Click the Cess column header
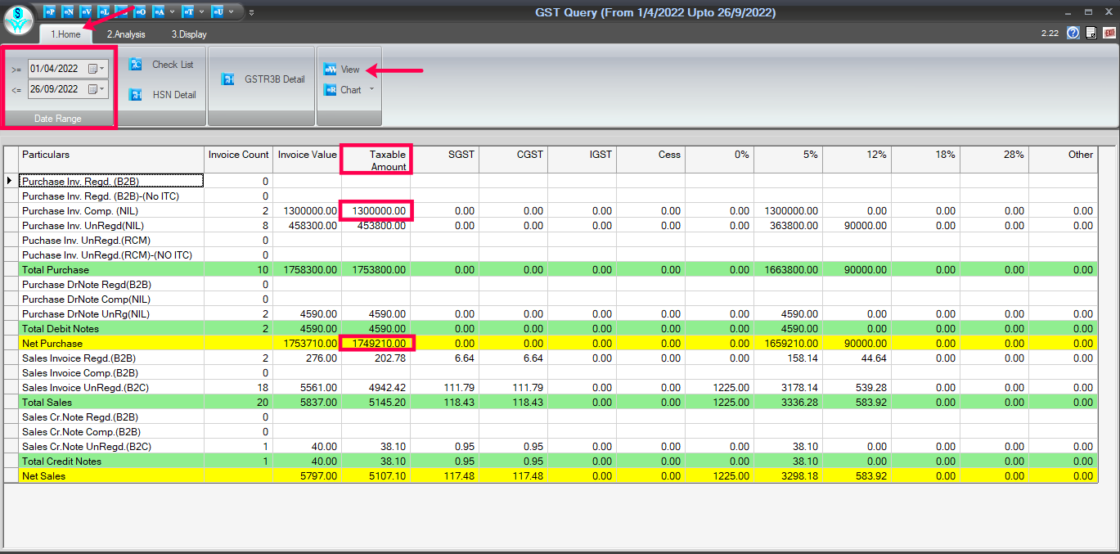The image size is (1120, 554). 650,160
